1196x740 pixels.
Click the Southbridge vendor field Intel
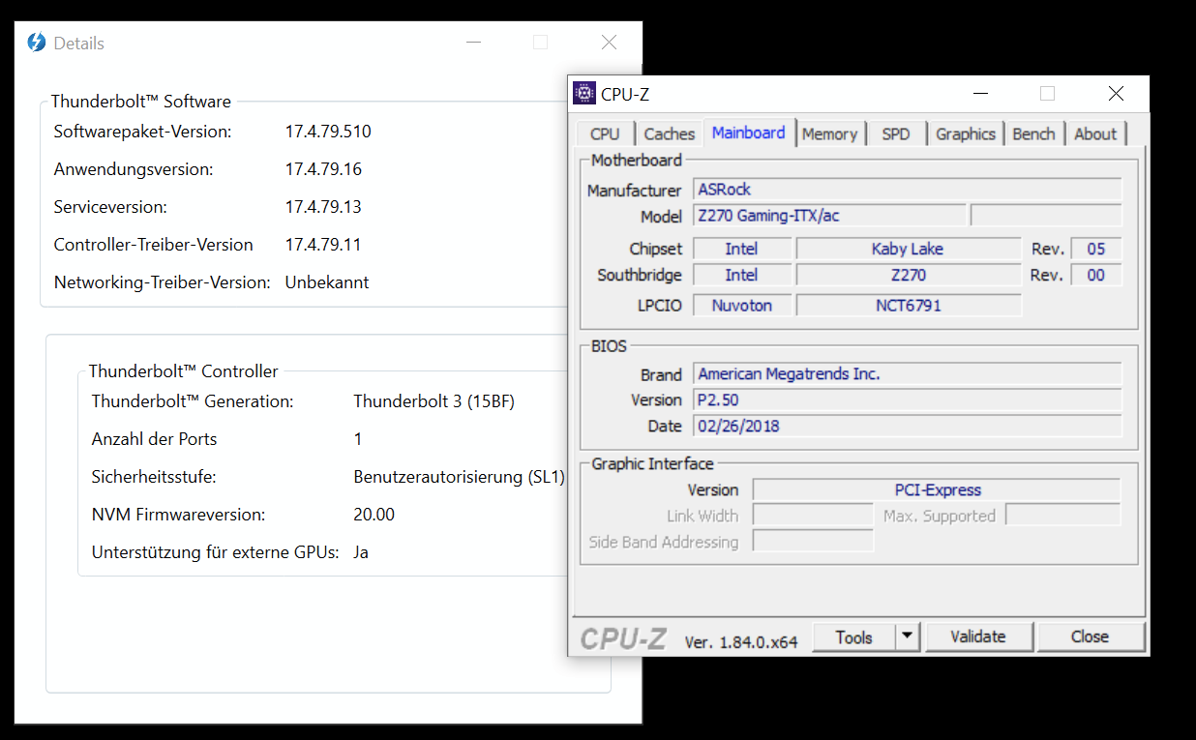click(x=742, y=275)
